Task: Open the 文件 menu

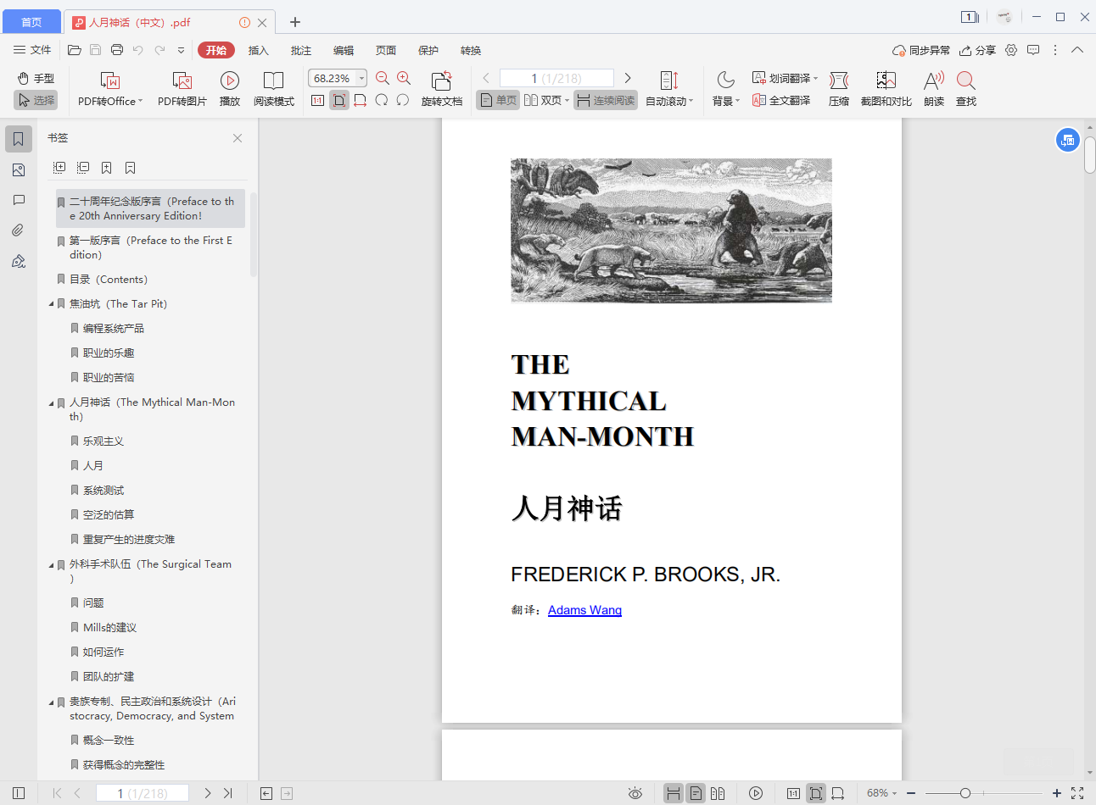Action: tap(32, 50)
